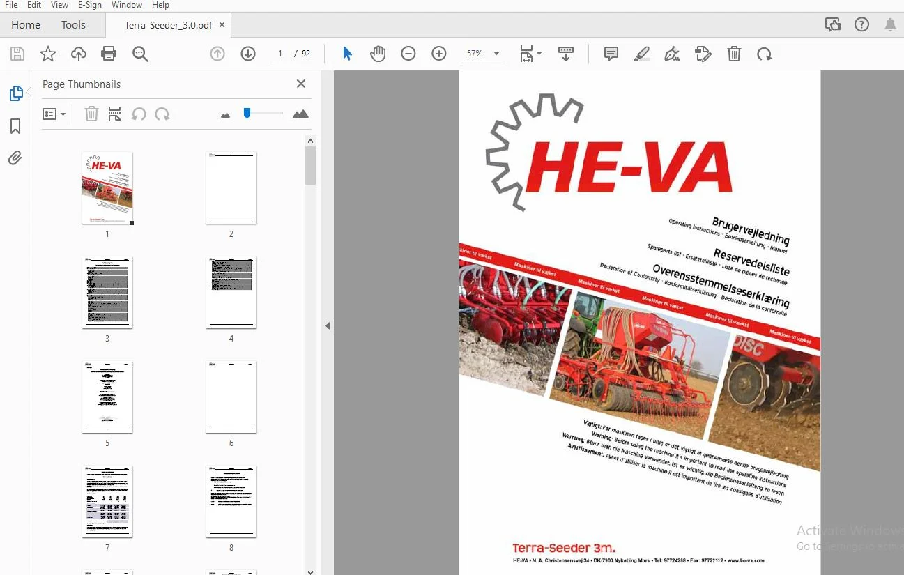Open the Attachments paperclip pane
The image size is (904, 575).
15,158
